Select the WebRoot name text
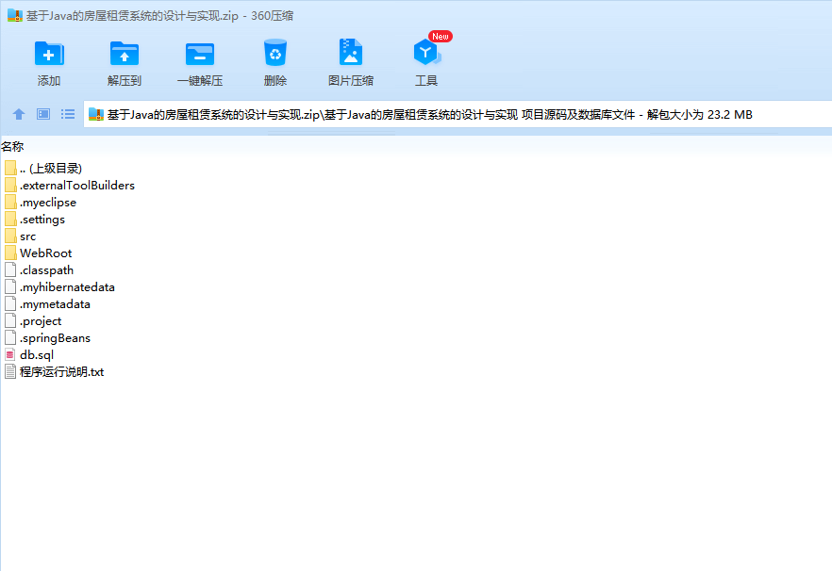Screen dimensions: 832x571 pos(45,253)
